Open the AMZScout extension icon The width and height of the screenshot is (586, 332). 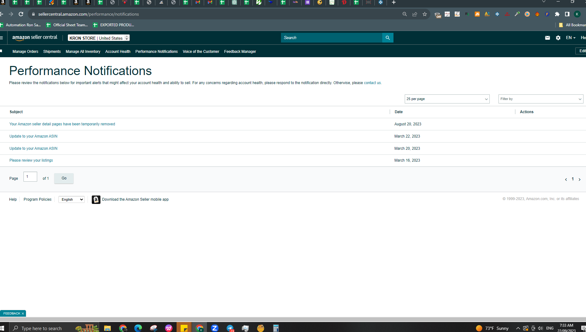point(487,14)
